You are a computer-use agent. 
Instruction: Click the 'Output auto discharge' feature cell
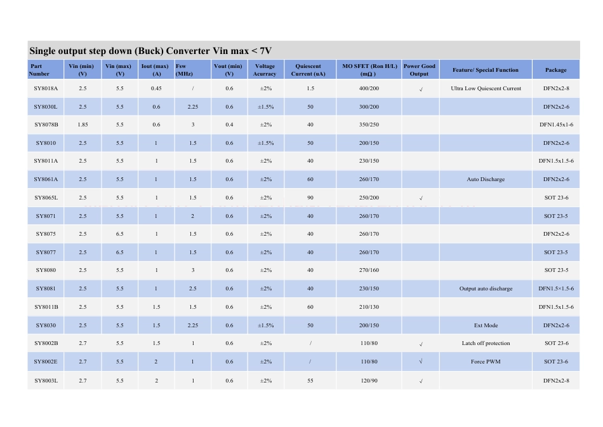(x=486, y=288)
